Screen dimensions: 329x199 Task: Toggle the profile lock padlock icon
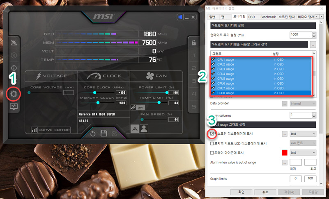pyautogui.click(x=194, y=43)
